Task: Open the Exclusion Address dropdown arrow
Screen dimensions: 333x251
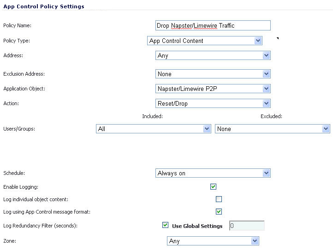Action: pos(266,74)
